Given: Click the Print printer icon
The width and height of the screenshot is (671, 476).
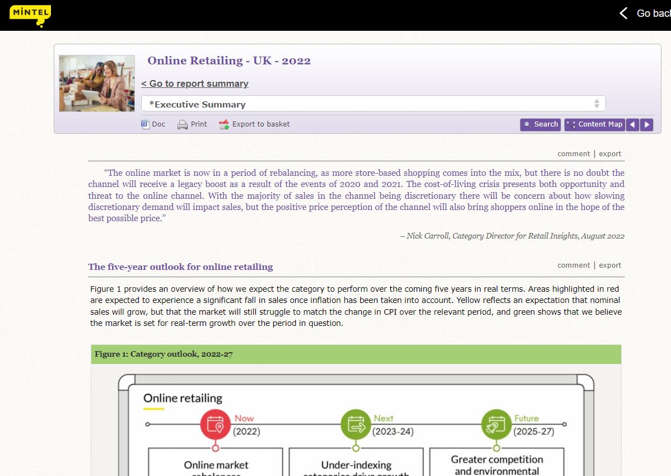Looking at the screenshot, I should [183, 124].
